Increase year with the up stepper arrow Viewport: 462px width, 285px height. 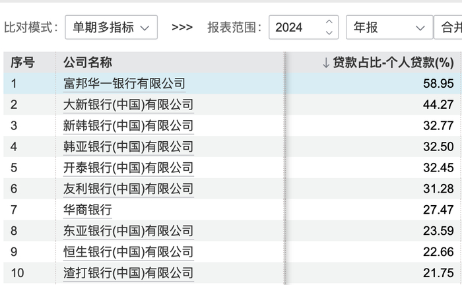pyautogui.click(x=329, y=22)
